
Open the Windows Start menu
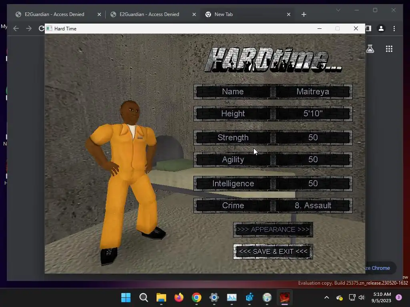(126, 297)
